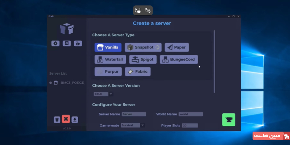Screen dimensions: 290x145
Task: Click the coffee cup support icon
Action: click(x=78, y=43)
